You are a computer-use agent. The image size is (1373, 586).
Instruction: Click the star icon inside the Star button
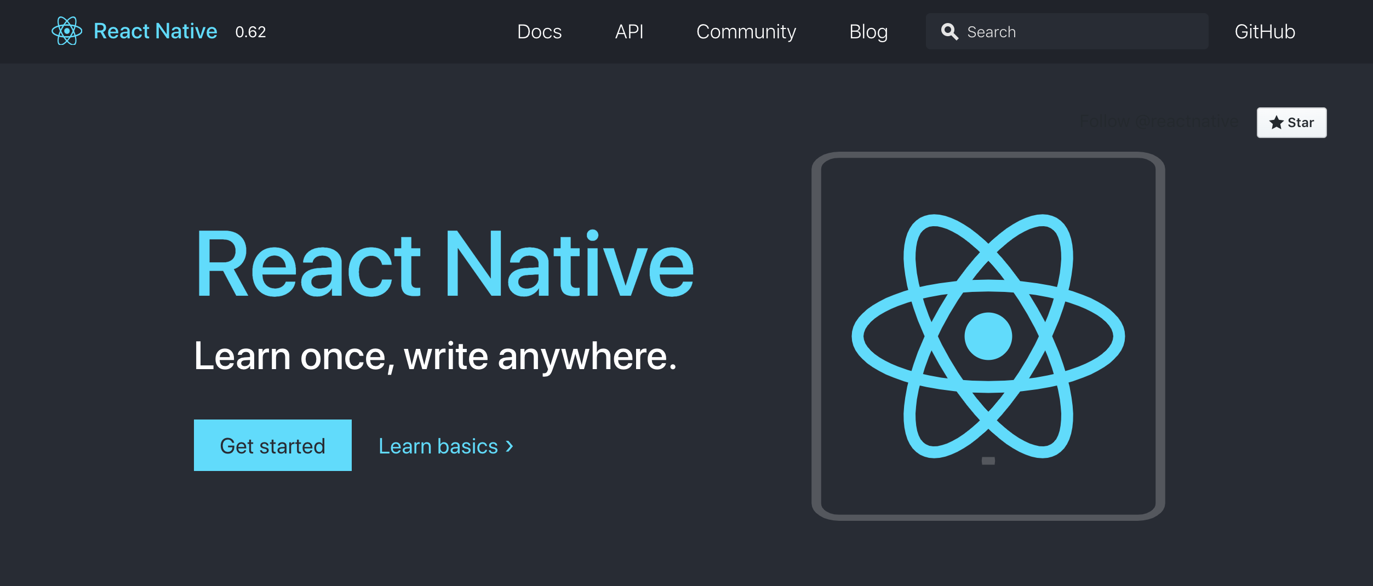[1277, 123]
